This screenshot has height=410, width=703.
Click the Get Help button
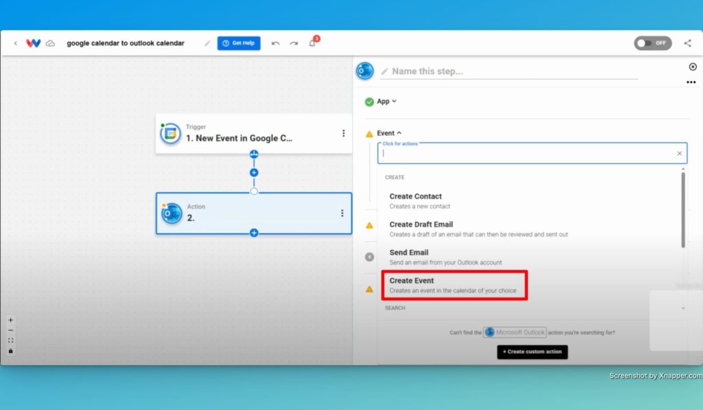238,43
